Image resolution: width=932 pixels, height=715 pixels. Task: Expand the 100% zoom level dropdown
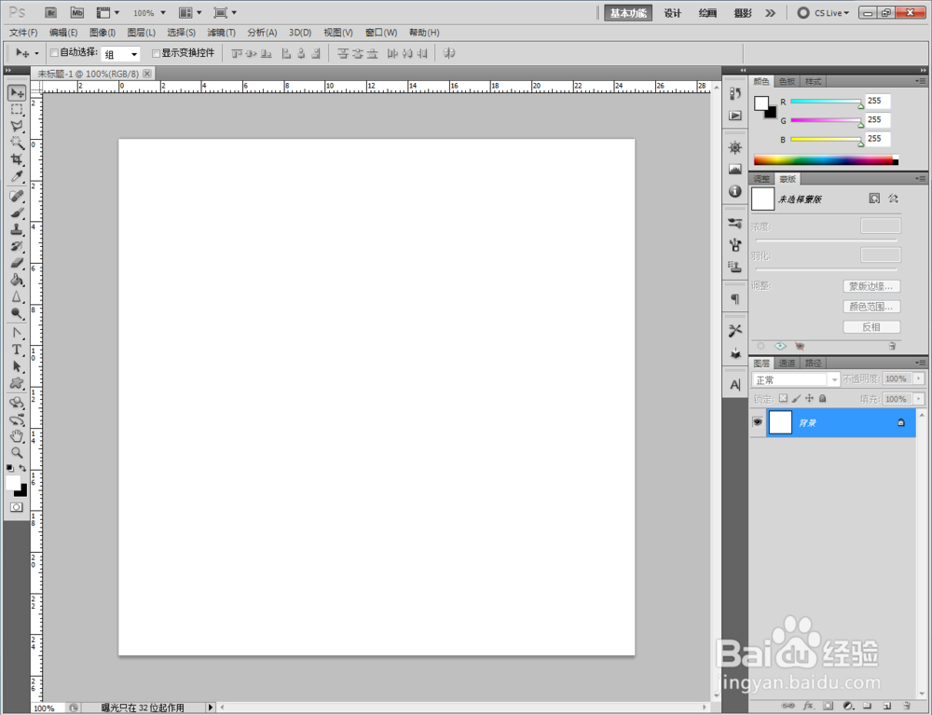click(x=148, y=12)
